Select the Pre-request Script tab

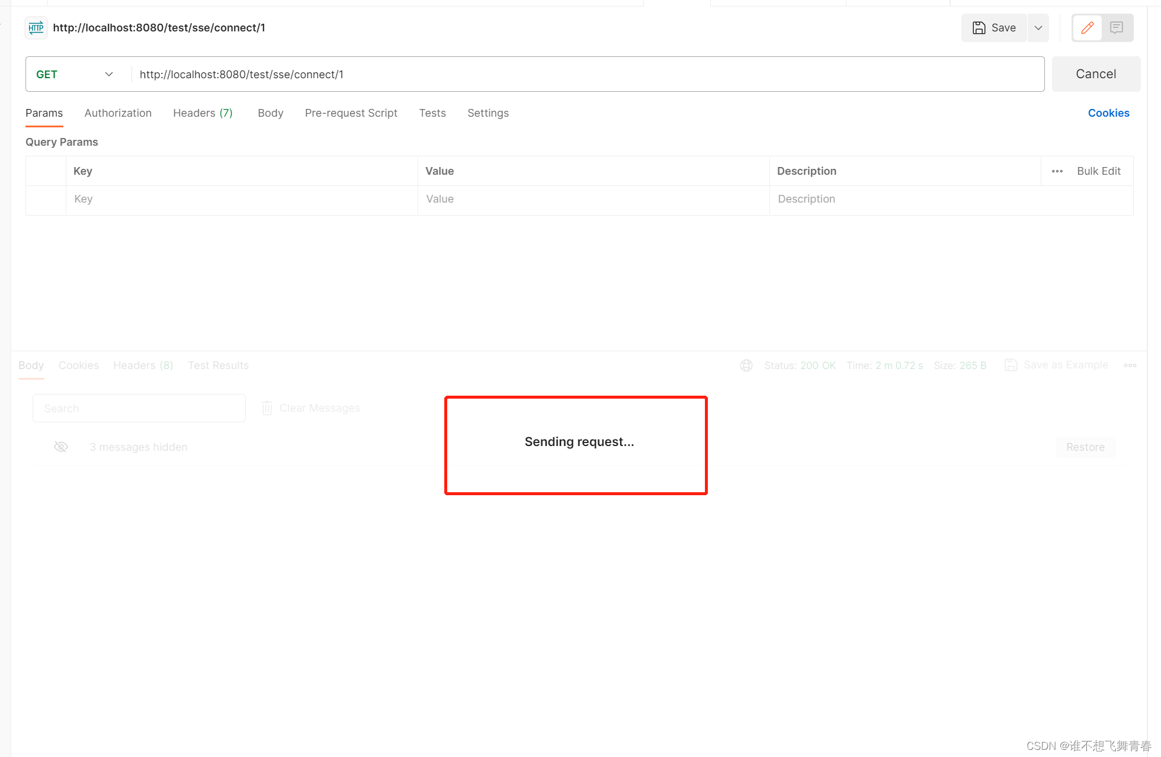[x=350, y=113]
